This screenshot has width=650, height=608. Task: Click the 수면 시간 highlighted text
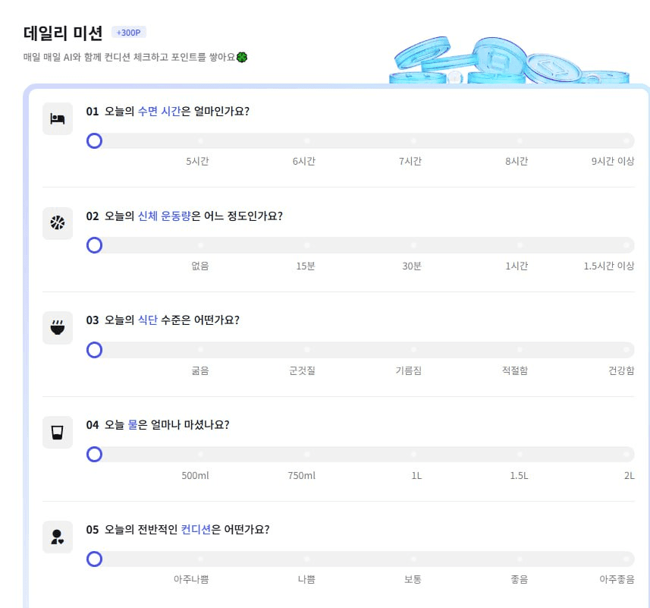coord(159,111)
